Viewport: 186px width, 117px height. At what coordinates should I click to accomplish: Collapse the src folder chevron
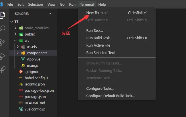(x=16, y=41)
